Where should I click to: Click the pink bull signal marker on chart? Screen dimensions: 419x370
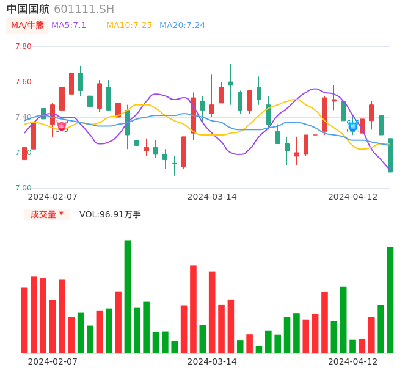point(62,126)
